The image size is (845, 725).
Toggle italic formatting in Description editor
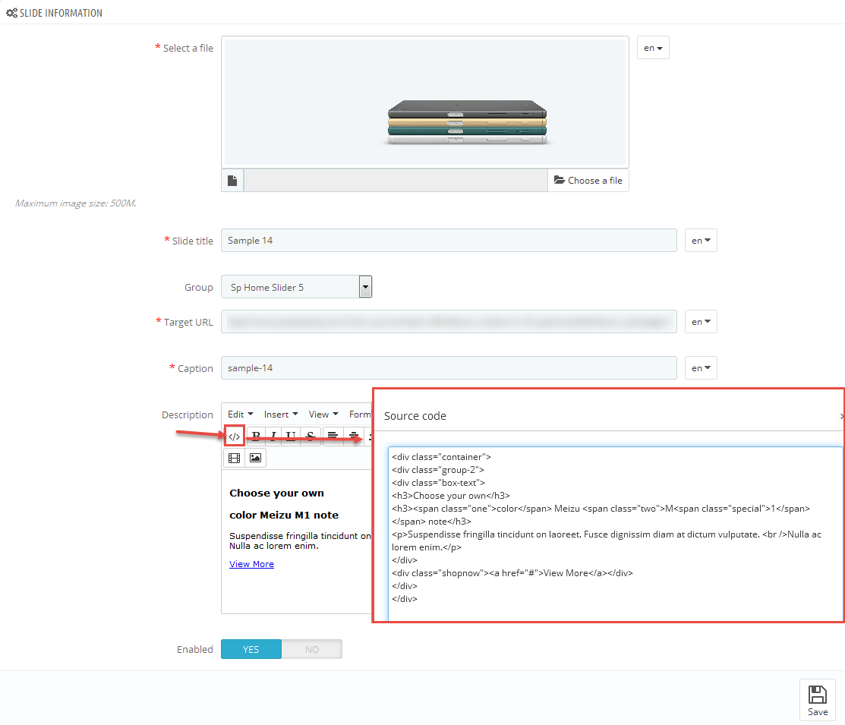click(x=274, y=437)
